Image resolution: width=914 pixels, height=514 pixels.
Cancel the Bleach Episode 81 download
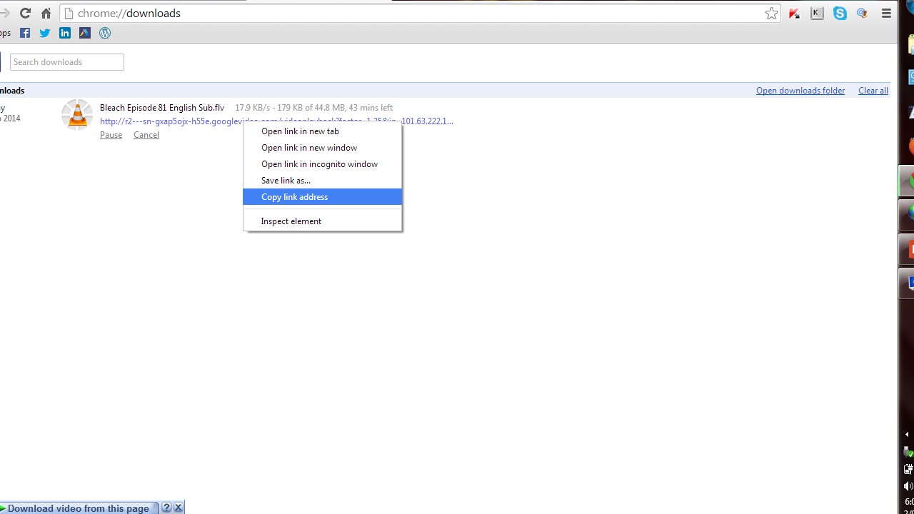[146, 135]
